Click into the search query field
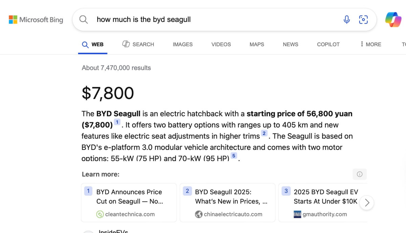The width and height of the screenshot is (406, 233). (210, 20)
